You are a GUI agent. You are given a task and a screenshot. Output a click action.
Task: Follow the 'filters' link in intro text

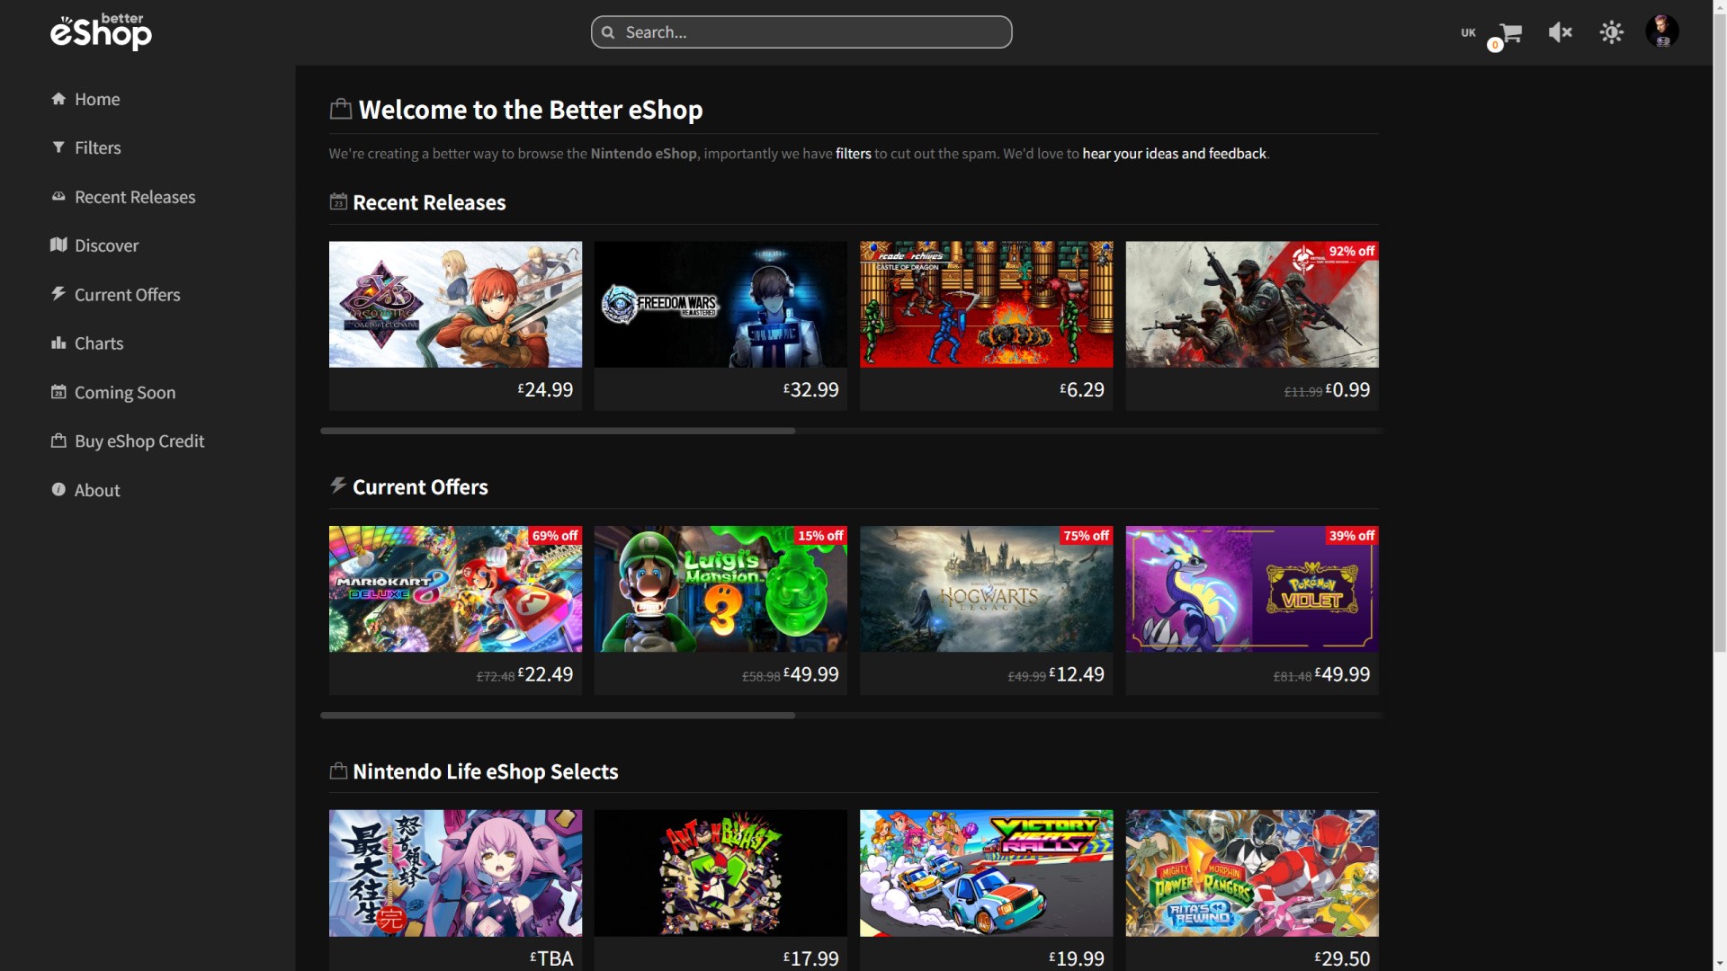pyautogui.click(x=853, y=155)
